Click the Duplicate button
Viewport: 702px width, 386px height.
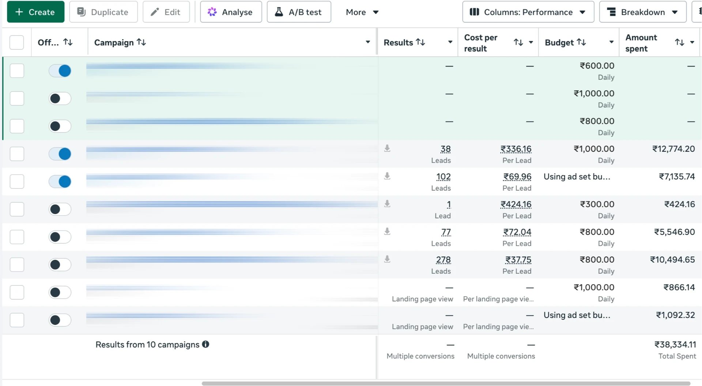[103, 12]
